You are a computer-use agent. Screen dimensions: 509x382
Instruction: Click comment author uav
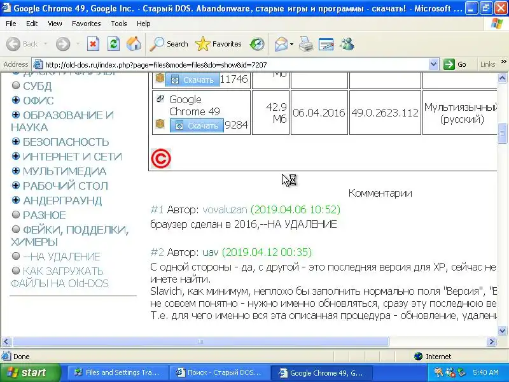pyautogui.click(x=211, y=252)
